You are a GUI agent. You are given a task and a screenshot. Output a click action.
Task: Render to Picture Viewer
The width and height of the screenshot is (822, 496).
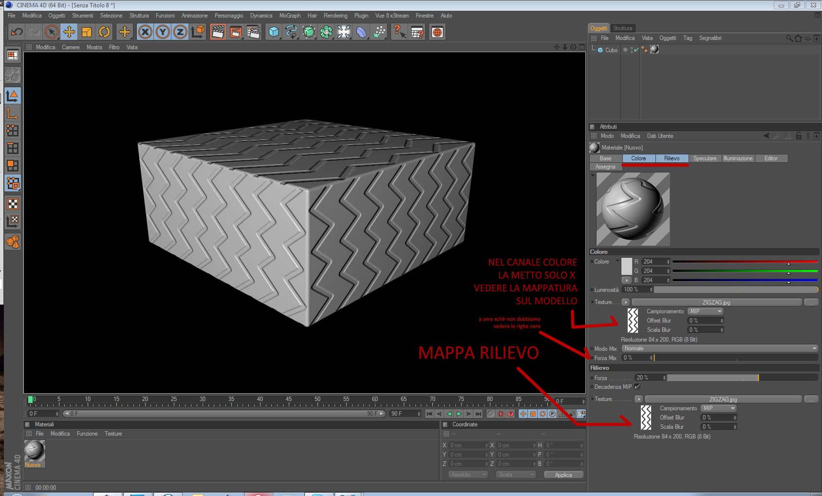click(236, 32)
